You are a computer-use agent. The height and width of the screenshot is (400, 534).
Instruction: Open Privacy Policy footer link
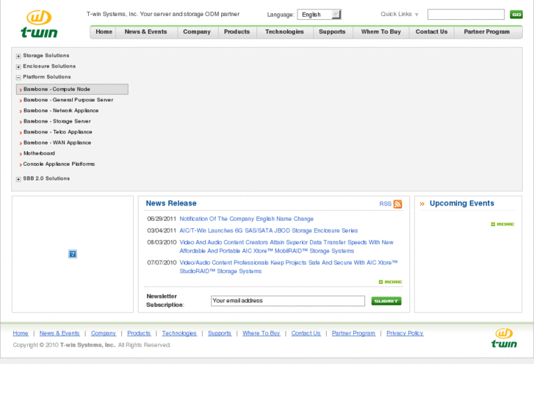405,333
